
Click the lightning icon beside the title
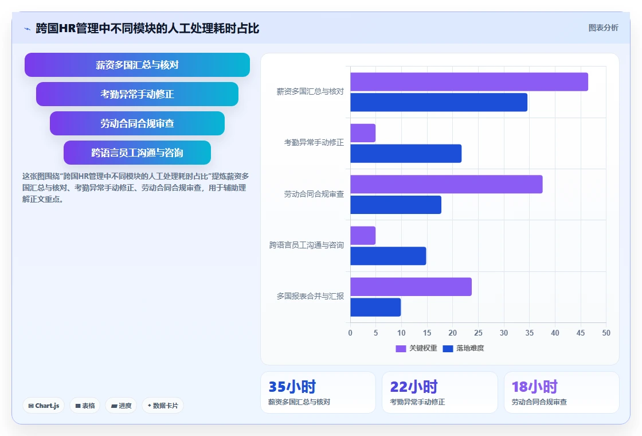[x=28, y=29]
